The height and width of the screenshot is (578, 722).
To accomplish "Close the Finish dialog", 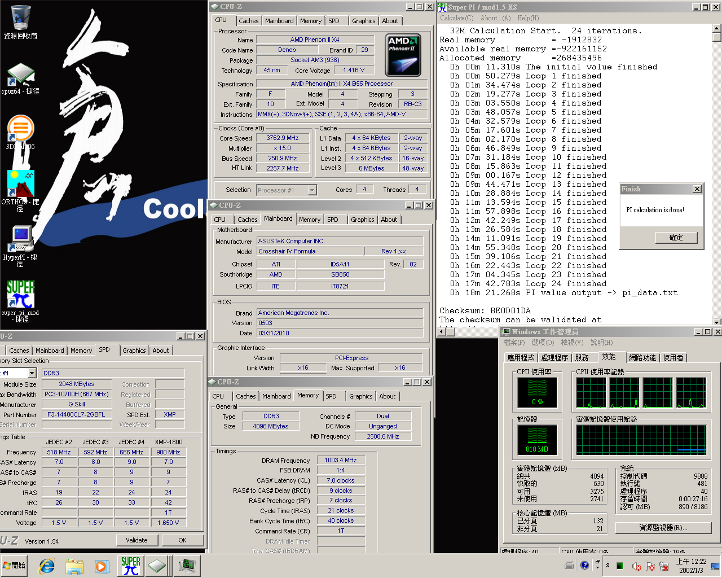I will (697, 189).
